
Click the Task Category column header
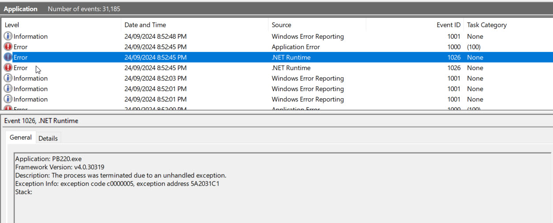pyautogui.click(x=487, y=25)
